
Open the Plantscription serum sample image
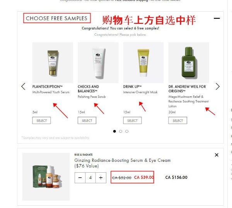tap(53, 62)
